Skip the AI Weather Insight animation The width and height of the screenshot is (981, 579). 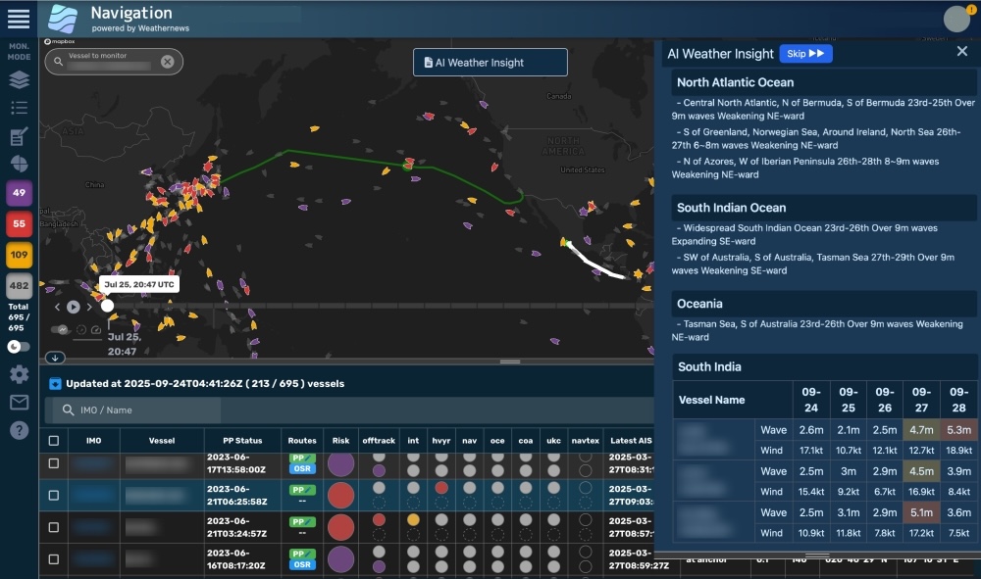[x=805, y=54]
